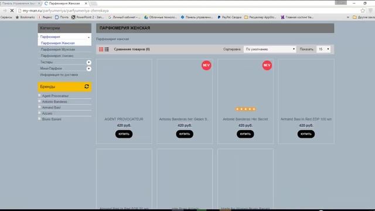The height and width of the screenshot is (211, 375).
Task: Open the PayPal Сводка bookmark
Action: click(229, 17)
